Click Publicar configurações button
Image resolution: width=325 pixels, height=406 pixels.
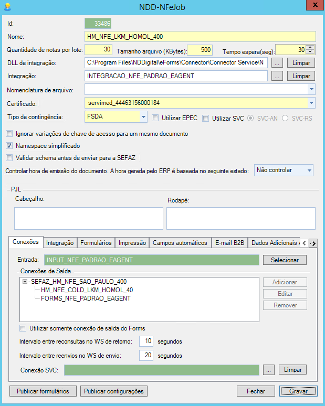click(114, 391)
